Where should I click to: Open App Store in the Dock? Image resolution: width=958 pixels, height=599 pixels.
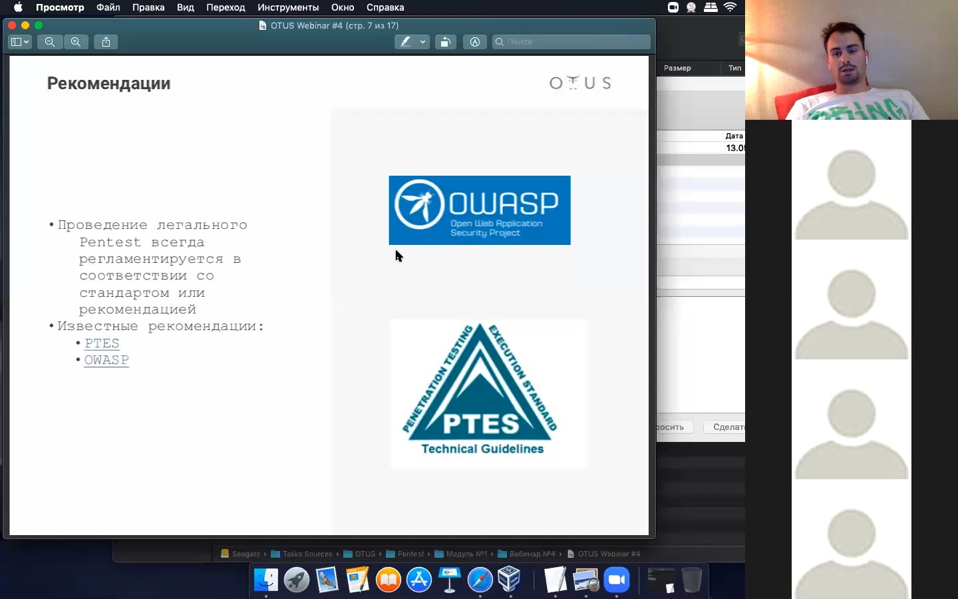(x=419, y=580)
